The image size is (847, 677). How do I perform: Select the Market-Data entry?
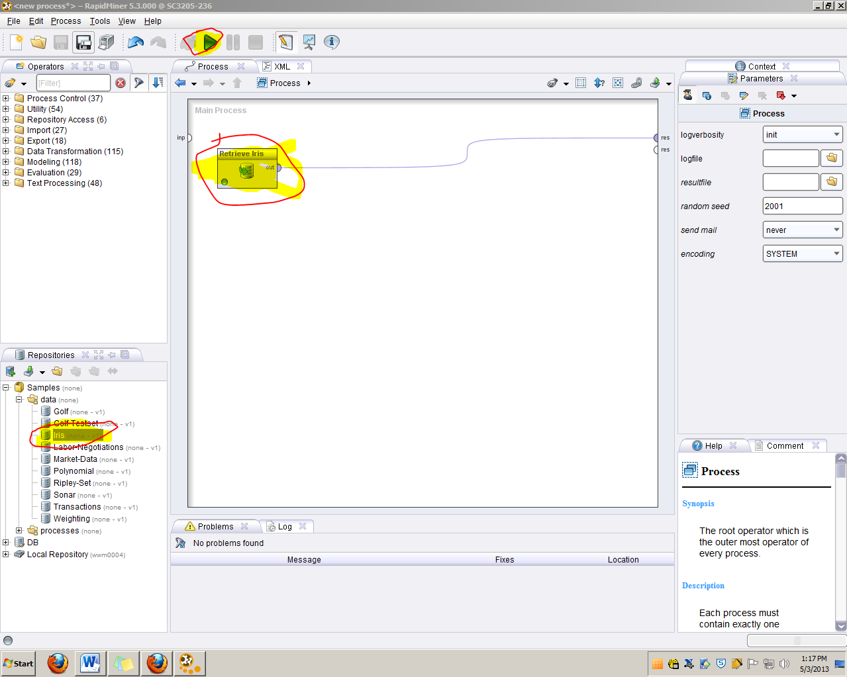coord(87,459)
